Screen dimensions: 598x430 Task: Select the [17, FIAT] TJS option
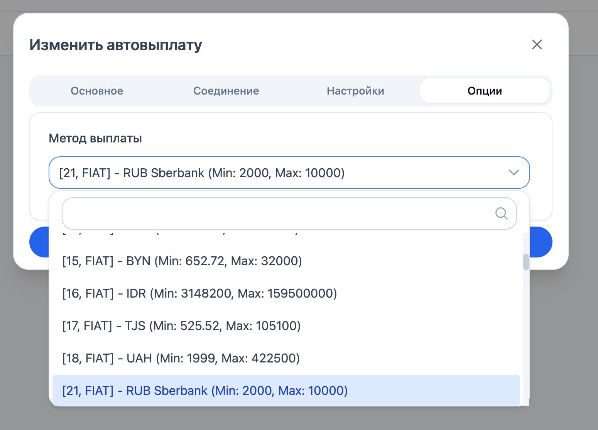pyautogui.click(x=181, y=326)
